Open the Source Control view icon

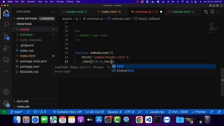tap(6, 36)
